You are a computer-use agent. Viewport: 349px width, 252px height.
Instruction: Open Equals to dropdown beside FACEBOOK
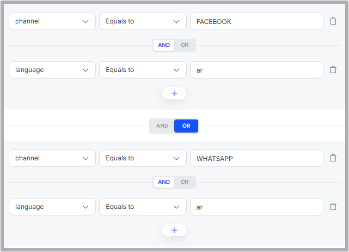tap(143, 21)
